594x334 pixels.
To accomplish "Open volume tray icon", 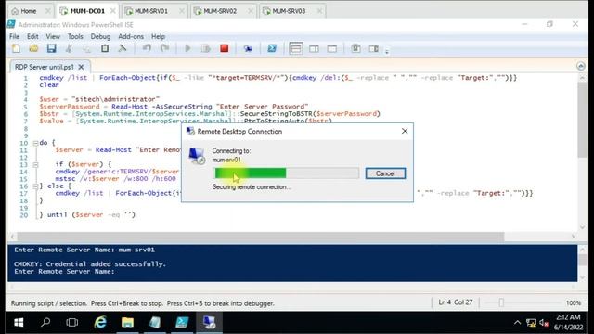I will 544,323.
